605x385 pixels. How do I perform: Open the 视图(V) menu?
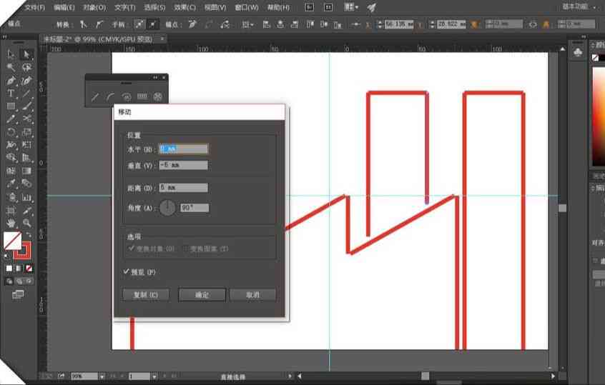point(215,7)
